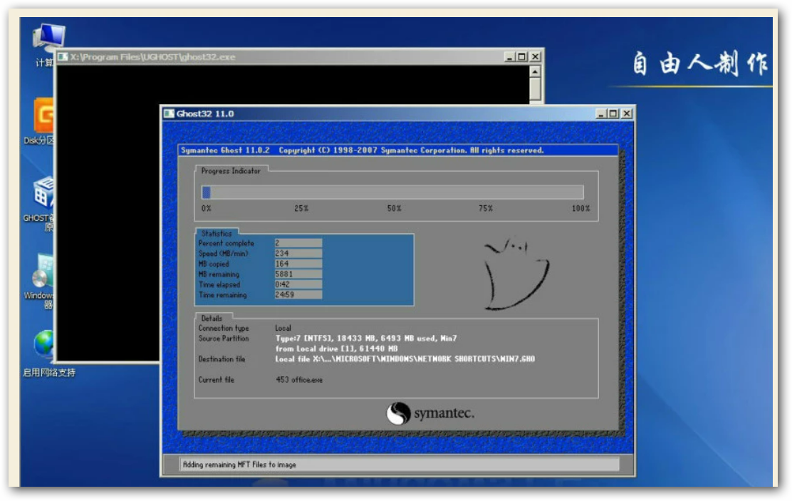Click the Symantec logo
The image size is (792, 501).
click(x=430, y=413)
